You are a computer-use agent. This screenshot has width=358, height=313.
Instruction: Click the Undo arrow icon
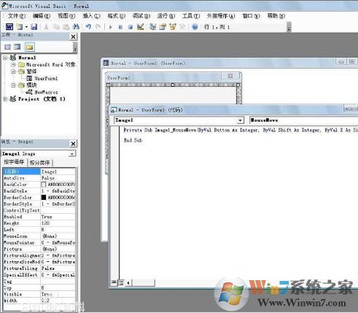88,26
